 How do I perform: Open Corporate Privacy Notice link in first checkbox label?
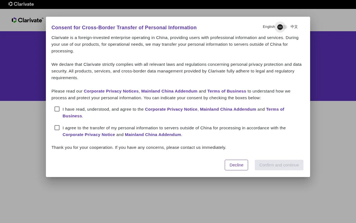[171, 109]
